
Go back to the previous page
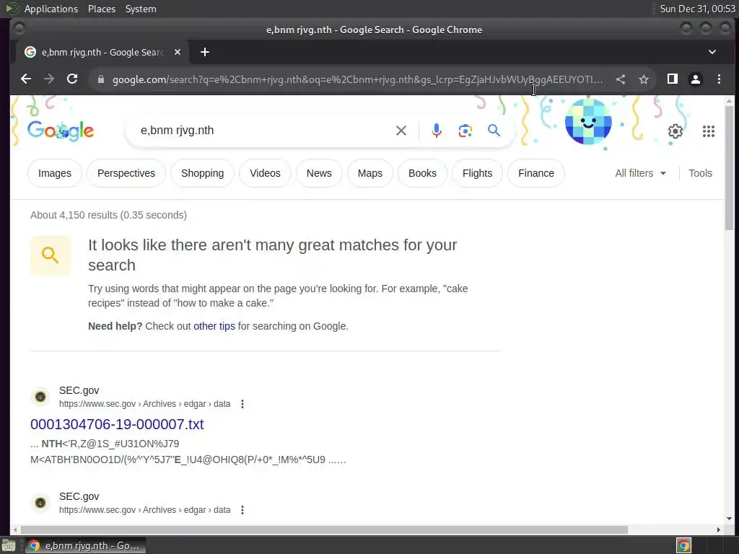click(26, 79)
